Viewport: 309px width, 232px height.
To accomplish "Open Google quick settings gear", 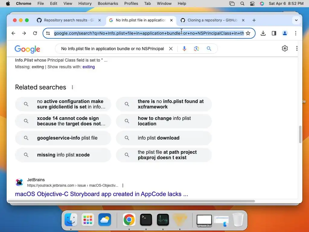I will pyautogui.click(x=285, y=48).
